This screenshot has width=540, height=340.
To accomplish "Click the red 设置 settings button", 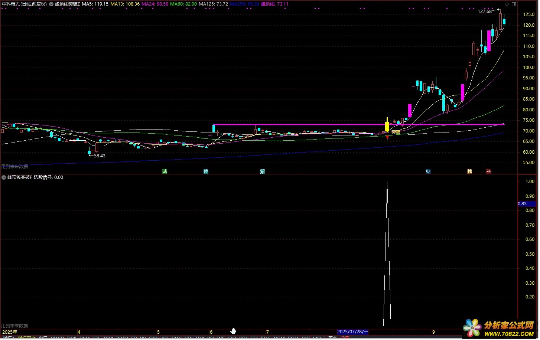I will tap(345, 338).
